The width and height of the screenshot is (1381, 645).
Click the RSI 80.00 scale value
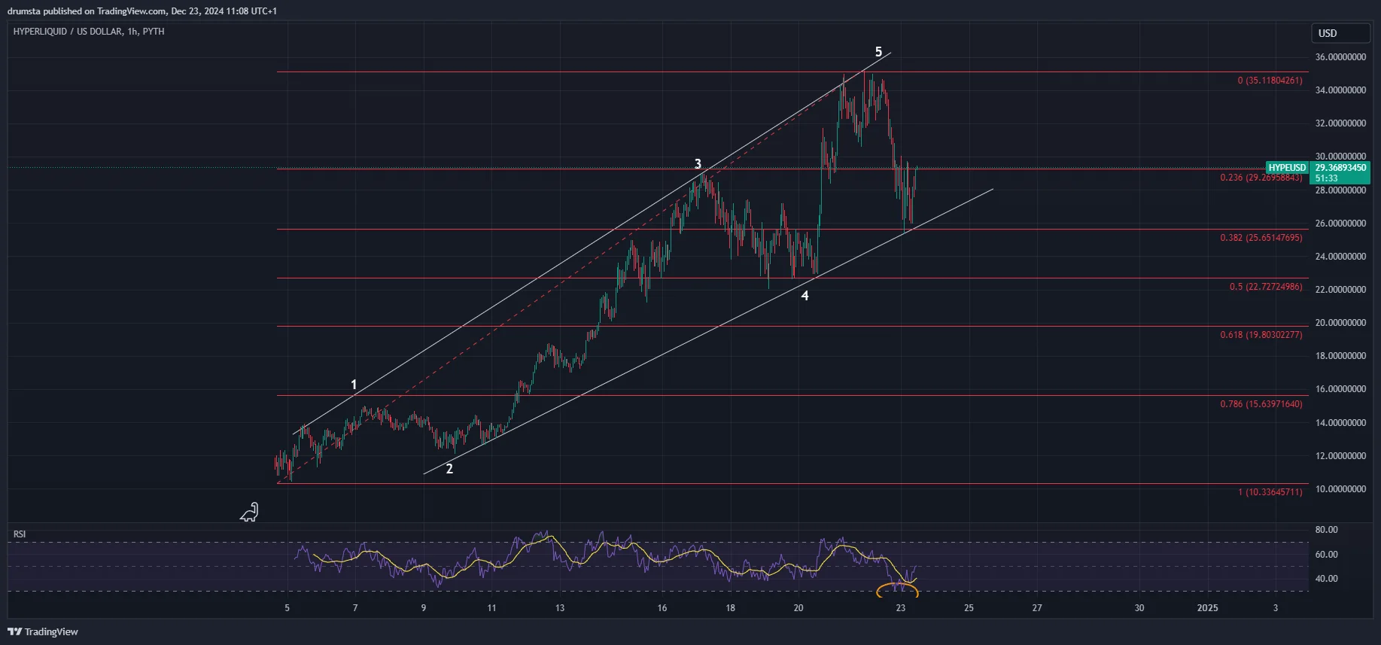tap(1326, 530)
